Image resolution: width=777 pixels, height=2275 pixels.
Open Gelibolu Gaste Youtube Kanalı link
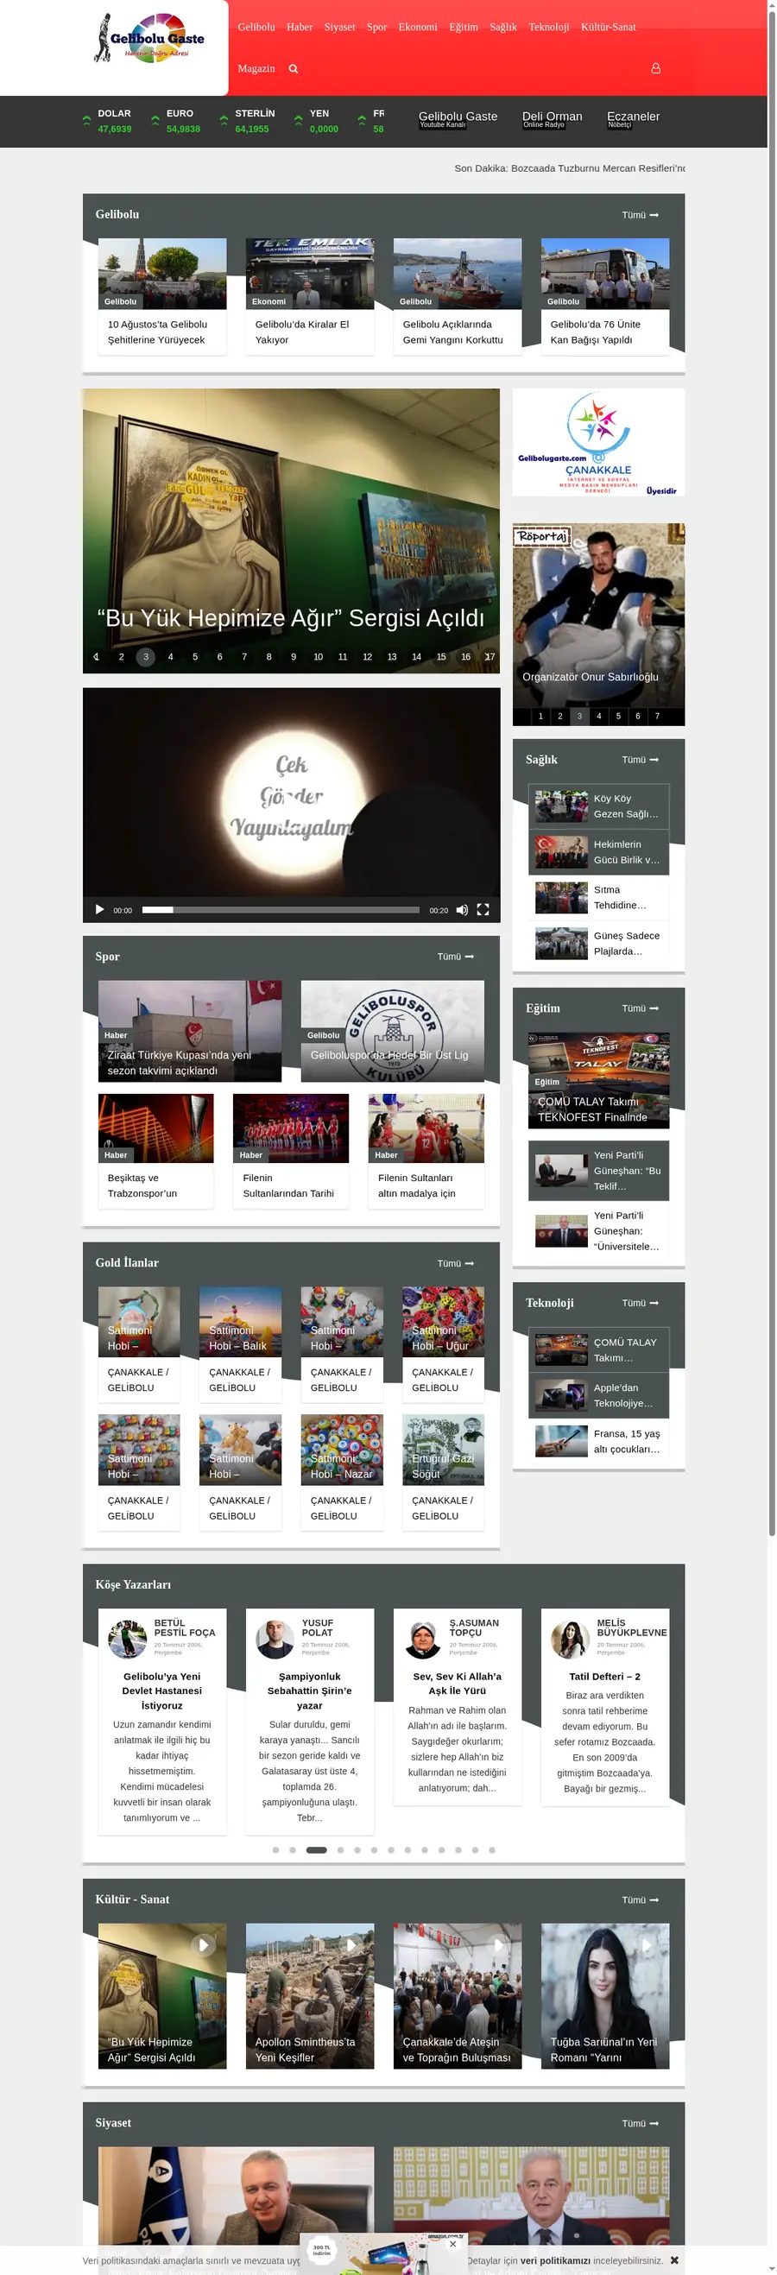coord(458,118)
